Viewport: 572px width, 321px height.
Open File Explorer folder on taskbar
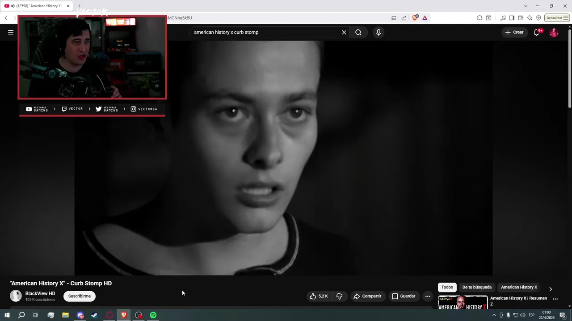tap(65, 315)
